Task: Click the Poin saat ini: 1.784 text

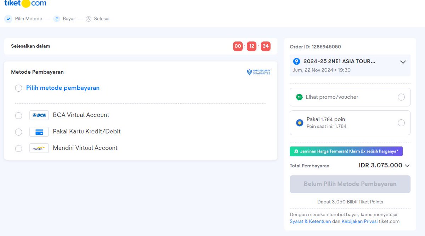Action: click(327, 126)
